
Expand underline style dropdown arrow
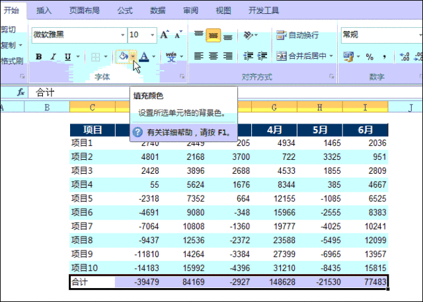[x=78, y=57]
